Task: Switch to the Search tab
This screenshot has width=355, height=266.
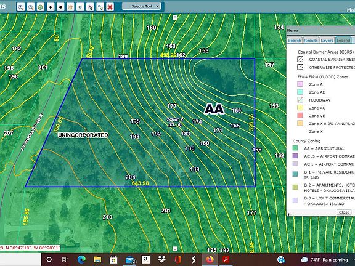Action: coord(295,40)
